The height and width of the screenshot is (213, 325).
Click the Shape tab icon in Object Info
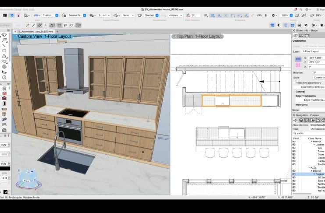point(296,35)
